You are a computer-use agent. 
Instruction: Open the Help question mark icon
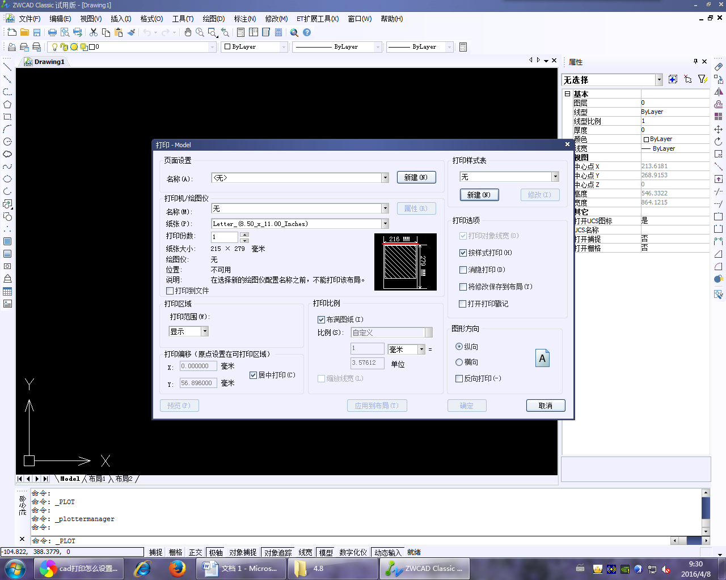[307, 33]
